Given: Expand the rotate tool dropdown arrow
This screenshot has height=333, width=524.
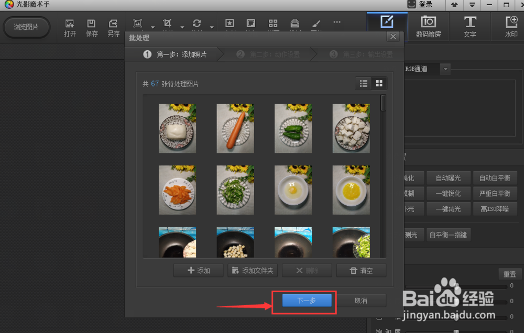Looking at the screenshot, I should (x=212, y=27).
